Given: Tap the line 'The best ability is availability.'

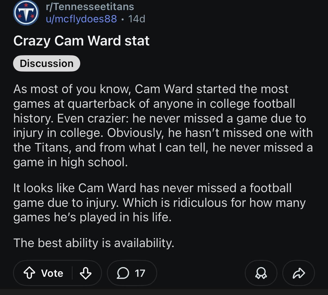Looking at the screenshot, I should tap(94, 243).
